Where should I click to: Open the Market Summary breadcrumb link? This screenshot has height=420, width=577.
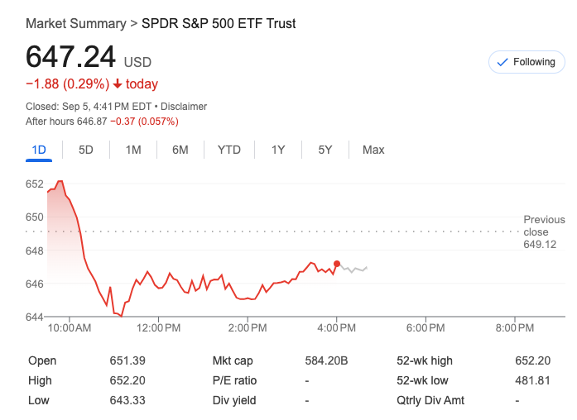[x=75, y=23]
